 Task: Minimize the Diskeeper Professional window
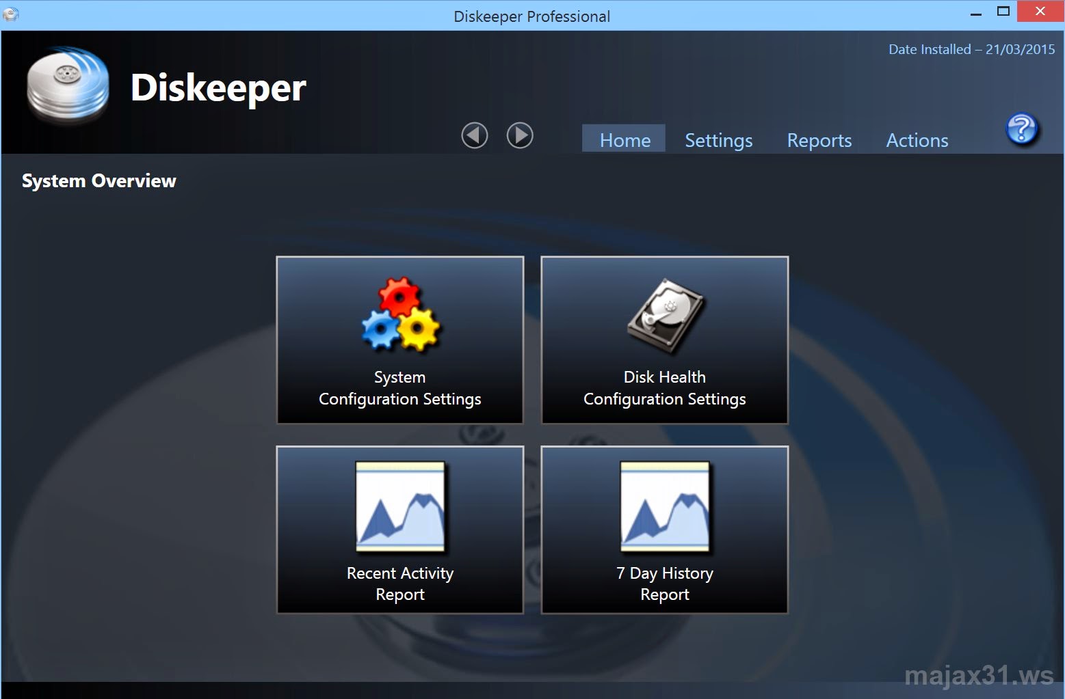(x=976, y=12)
